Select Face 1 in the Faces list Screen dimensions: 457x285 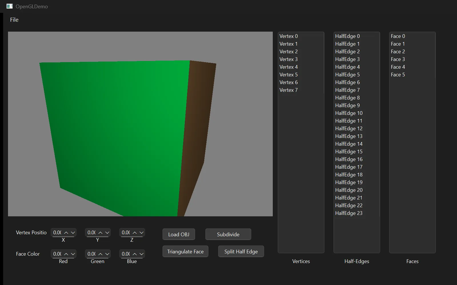[412, 44]
